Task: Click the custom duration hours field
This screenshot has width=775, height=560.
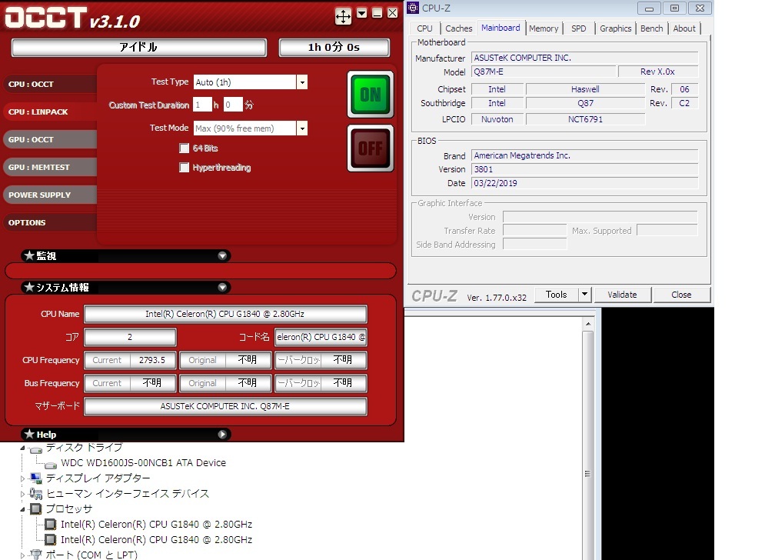Action: [x=202, y=105]
